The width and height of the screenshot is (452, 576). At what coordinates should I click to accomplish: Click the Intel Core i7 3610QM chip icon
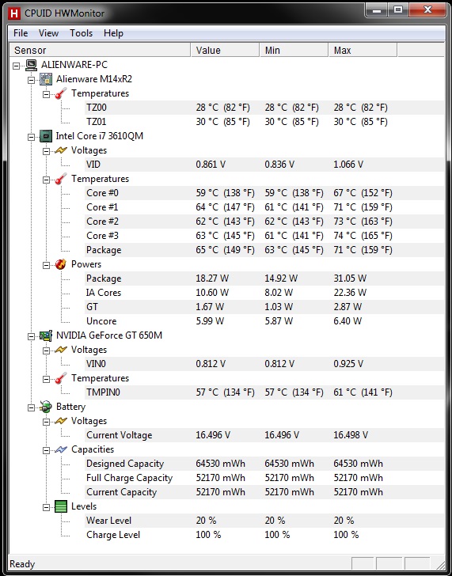46,136
